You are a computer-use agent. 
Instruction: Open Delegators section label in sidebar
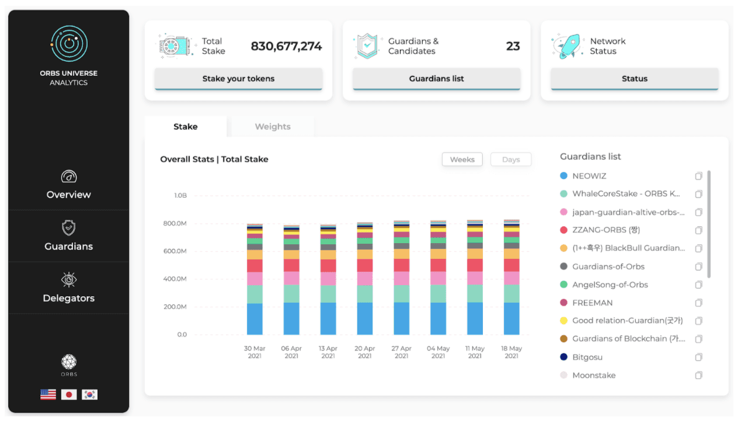[x=69, y=299]
